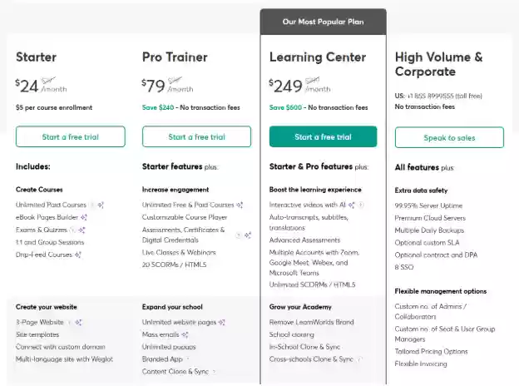Click the AI sparkle next to eBook Pages Builder

84,217
